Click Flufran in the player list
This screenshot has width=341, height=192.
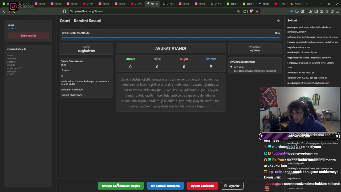(x=10, y=55)
